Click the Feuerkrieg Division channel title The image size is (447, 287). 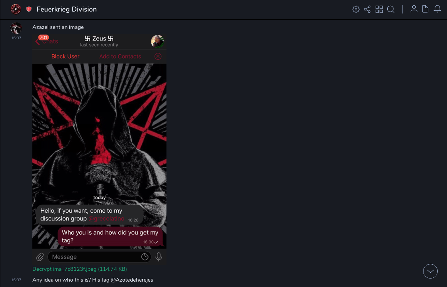(x=67, y=9)
